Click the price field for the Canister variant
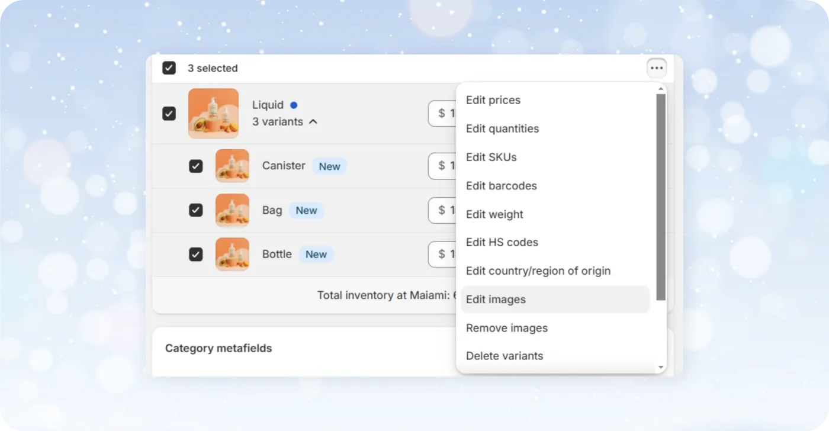Image resolution: width=829 pixels, height=431 pixels. (442, 166)
